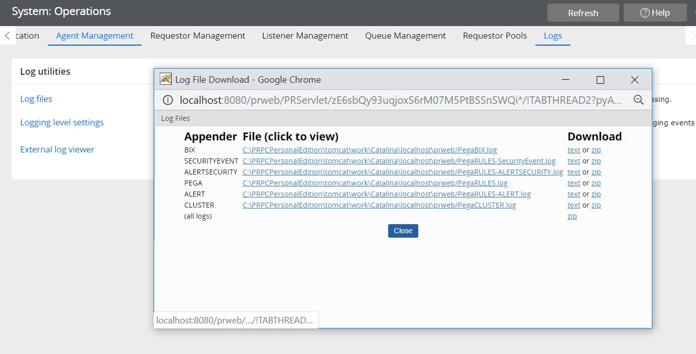The width and height of the screenshot is (696, 354).
Task: Click the Refresh button
Action: (x=583, y=13)
